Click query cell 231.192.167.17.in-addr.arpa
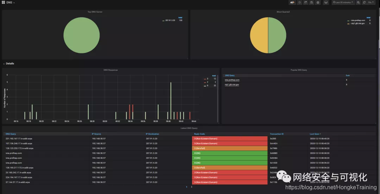Image resolution: width=380 pixels, height=194 pixels. tap(19, 139)
